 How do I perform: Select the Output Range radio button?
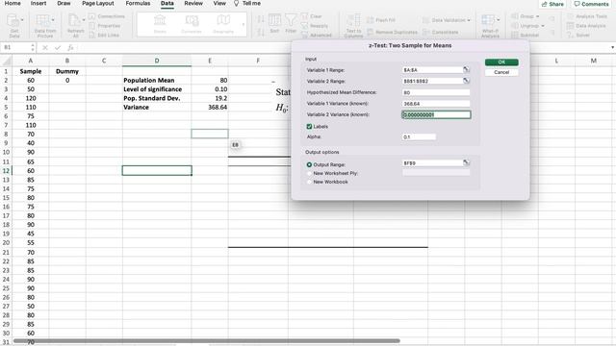tap(309, 164)
